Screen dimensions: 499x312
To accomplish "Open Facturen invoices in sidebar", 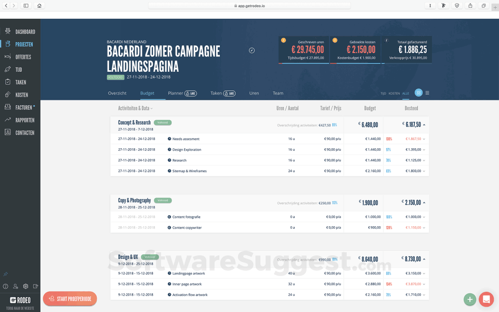I will tap(20, 107).
